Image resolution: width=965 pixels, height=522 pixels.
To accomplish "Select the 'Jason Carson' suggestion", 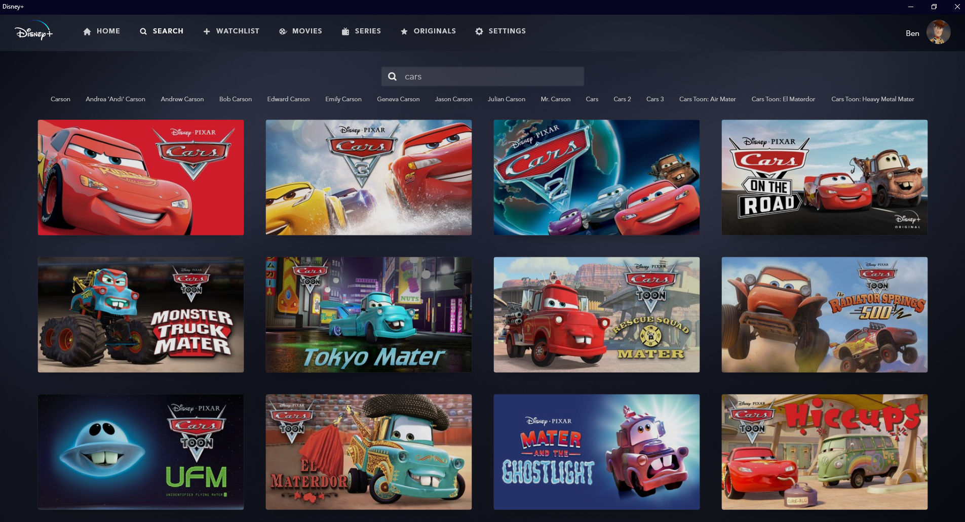I will (453, 99).
